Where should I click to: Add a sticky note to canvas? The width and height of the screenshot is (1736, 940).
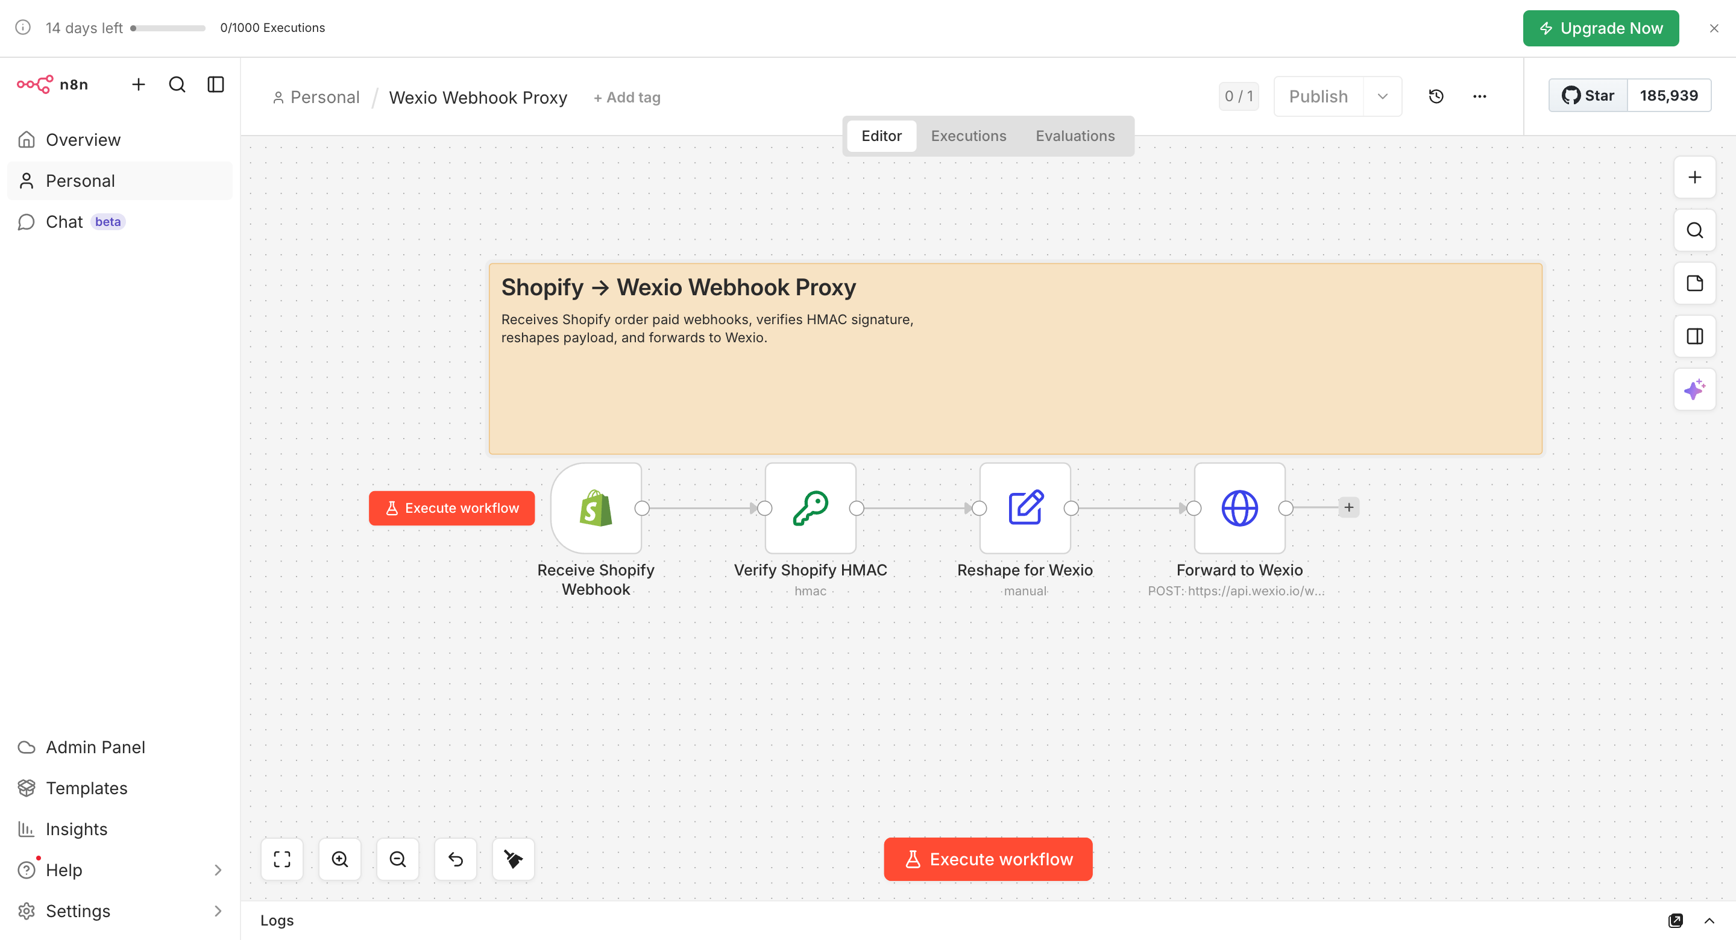coord(1694,283)
